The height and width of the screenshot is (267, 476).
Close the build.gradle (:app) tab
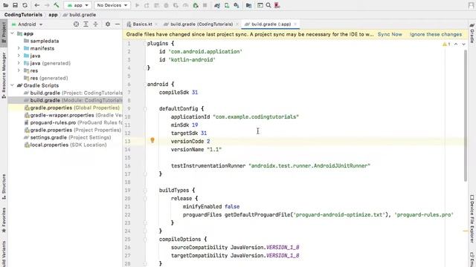295,24
